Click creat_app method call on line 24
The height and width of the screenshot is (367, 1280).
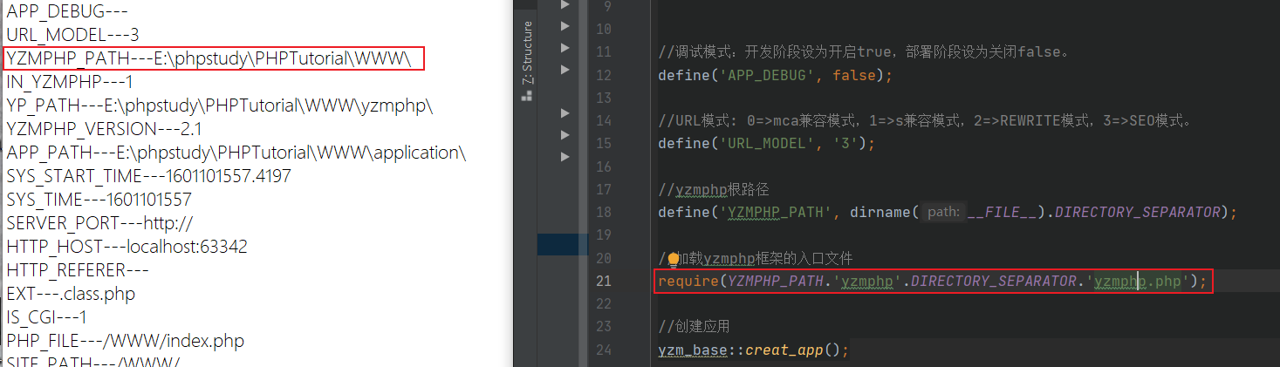[784, 350]
